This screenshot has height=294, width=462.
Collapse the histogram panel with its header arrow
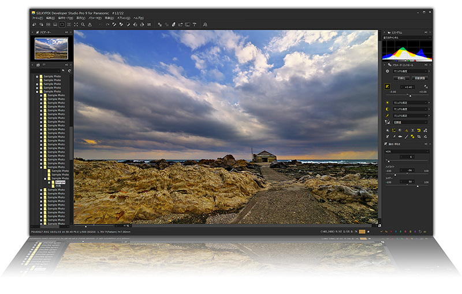[x=384, y=32]
